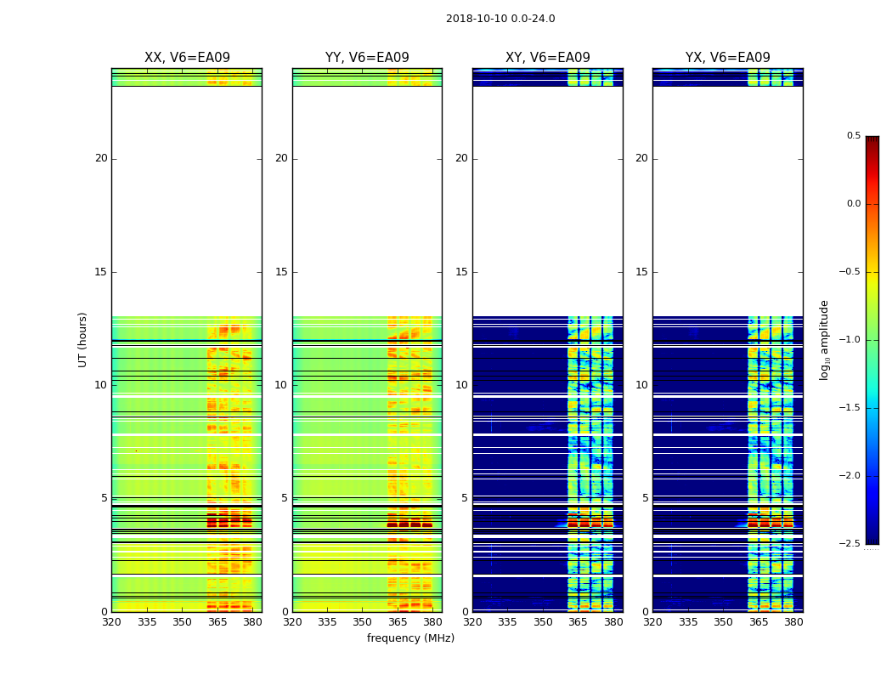Screen dimensions: 892x680
Task: Click the green colorbar region near -1.0
Action: [x=872, y=340]
